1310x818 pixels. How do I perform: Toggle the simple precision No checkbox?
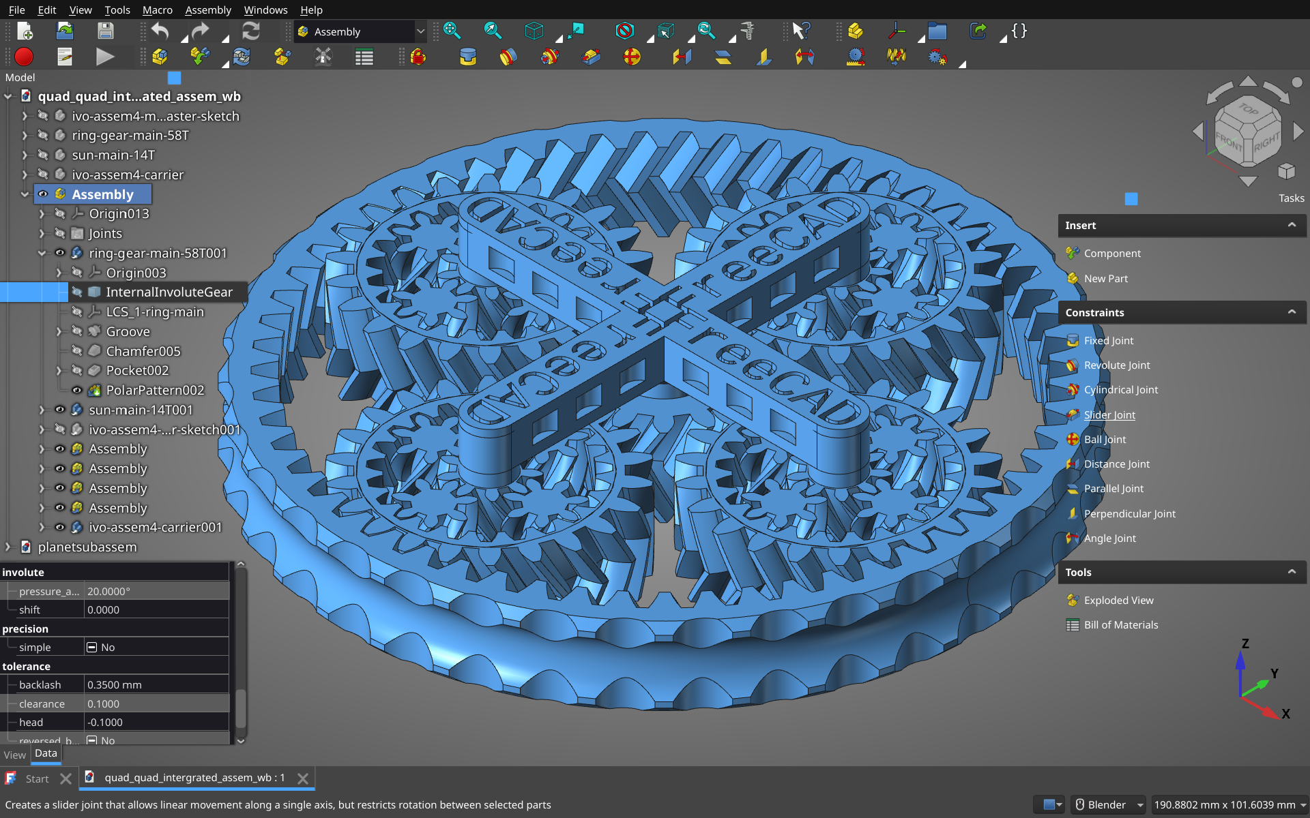click(x=92, y=647)
